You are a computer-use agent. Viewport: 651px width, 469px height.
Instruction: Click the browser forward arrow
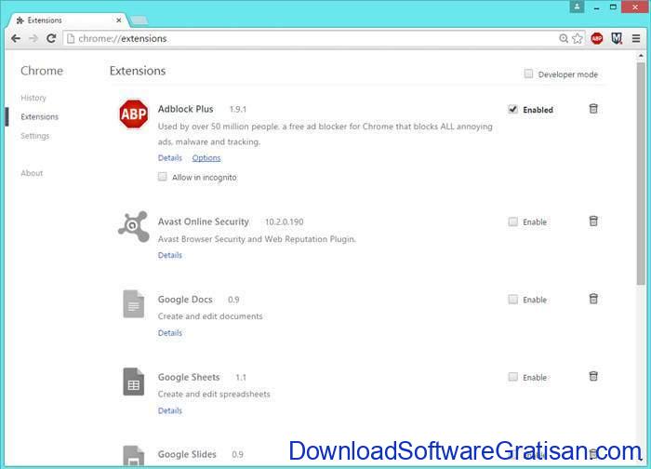tap(33, 39)
